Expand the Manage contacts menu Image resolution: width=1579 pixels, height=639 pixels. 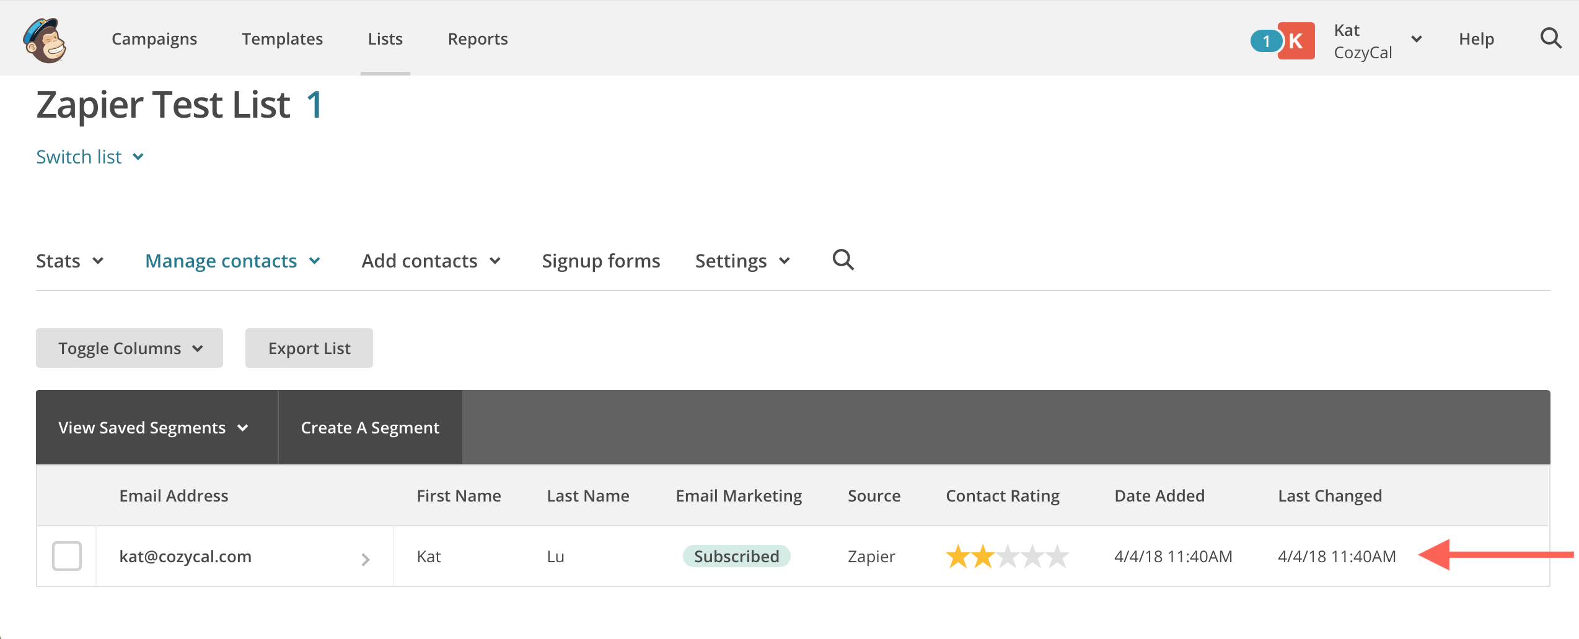click(x=232, y=261)
